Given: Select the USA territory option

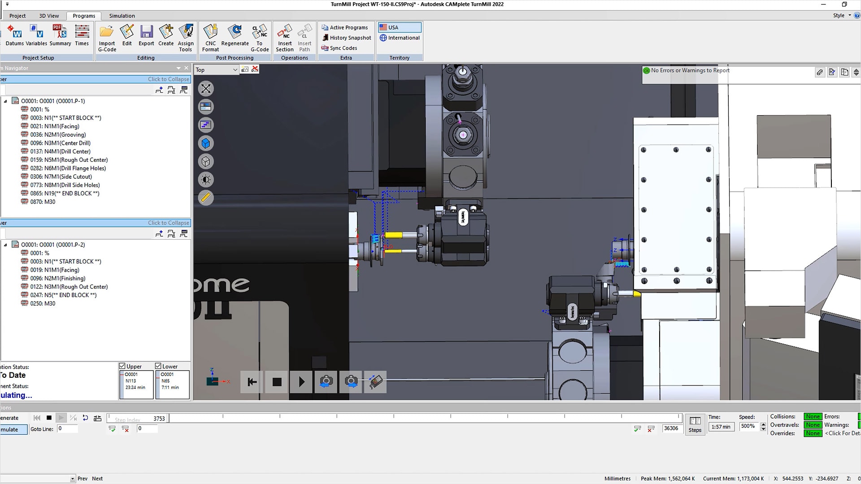Looking at the screenshot, I should point(399,27).
